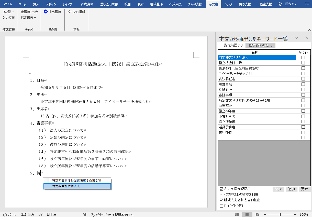Click the 213 単語 word count

pyautogui.click(x=27, y=215)
